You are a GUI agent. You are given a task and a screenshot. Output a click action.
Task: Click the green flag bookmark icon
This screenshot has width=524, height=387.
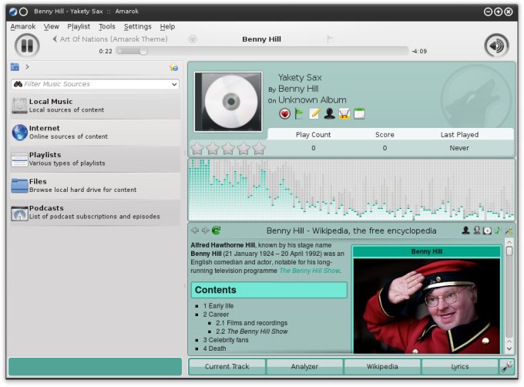coord(299,114)
